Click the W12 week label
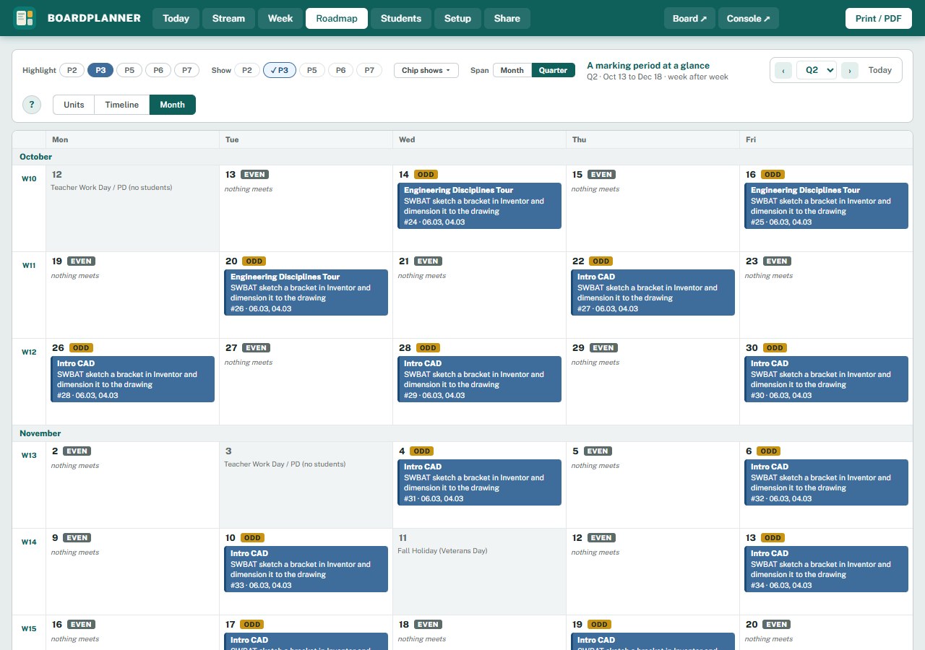 point(29,352)
